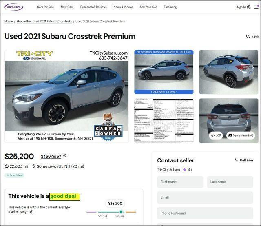Viewport: 261px width, 226px height.
Task: Click the phone icon beside Call now
Action: [236, 160]
